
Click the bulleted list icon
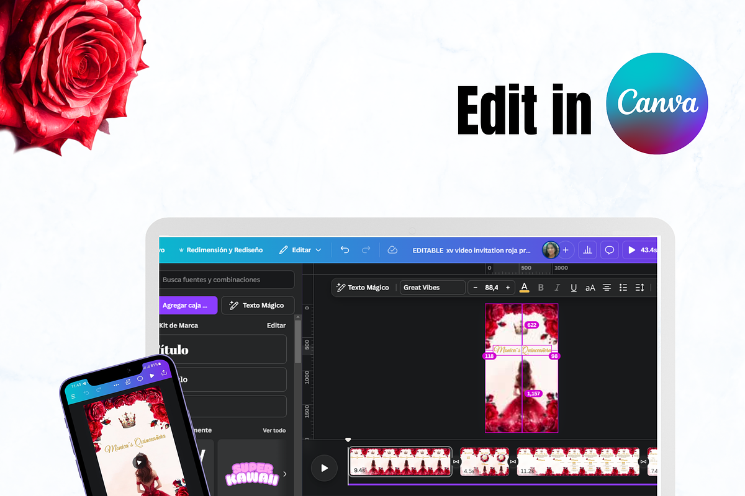(x=623, y=287)
